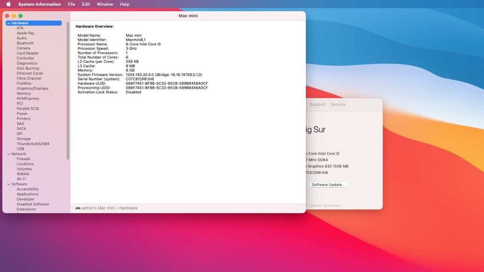Screen dimensions: 484x272
Task: Select WWAN under Network
Action: [x=23, y=174]
